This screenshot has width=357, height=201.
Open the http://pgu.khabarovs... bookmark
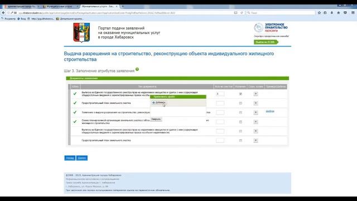pos(41,18)
